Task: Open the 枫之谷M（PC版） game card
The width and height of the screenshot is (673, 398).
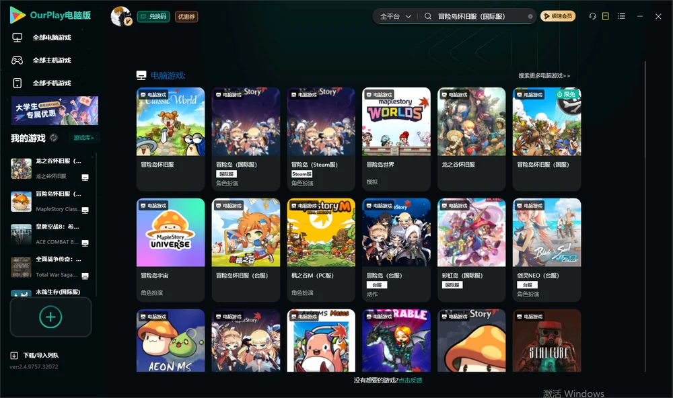Action: click(x=321, y=250)
